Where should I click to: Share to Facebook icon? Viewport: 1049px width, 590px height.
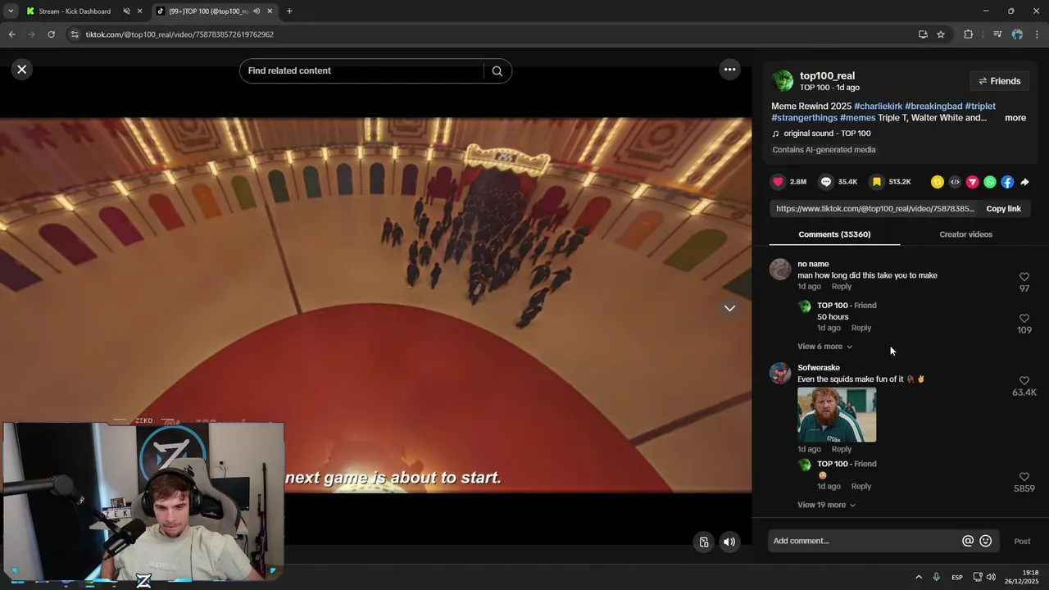click(x=1007, y=182)
